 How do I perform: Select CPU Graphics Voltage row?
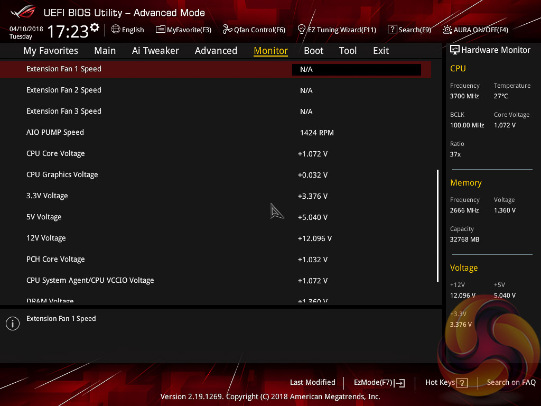[x=216, y=174]
